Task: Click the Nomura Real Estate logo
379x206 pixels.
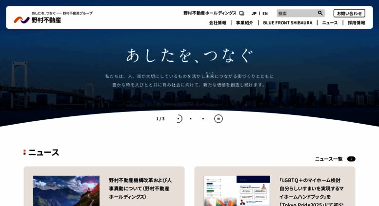Action: [x=38, y=20]
